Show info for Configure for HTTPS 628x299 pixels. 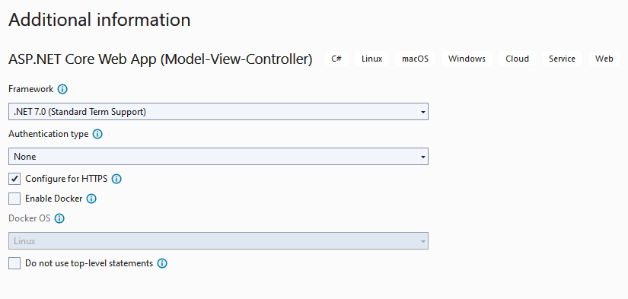(x=116, y=179)
